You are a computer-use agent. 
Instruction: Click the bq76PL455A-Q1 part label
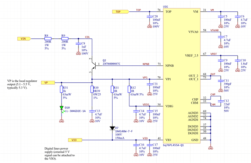coord(173,145)
